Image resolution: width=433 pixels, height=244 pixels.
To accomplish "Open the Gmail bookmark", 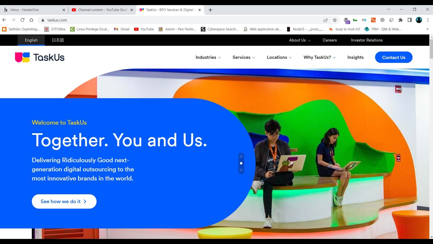I will pos(121,29).
